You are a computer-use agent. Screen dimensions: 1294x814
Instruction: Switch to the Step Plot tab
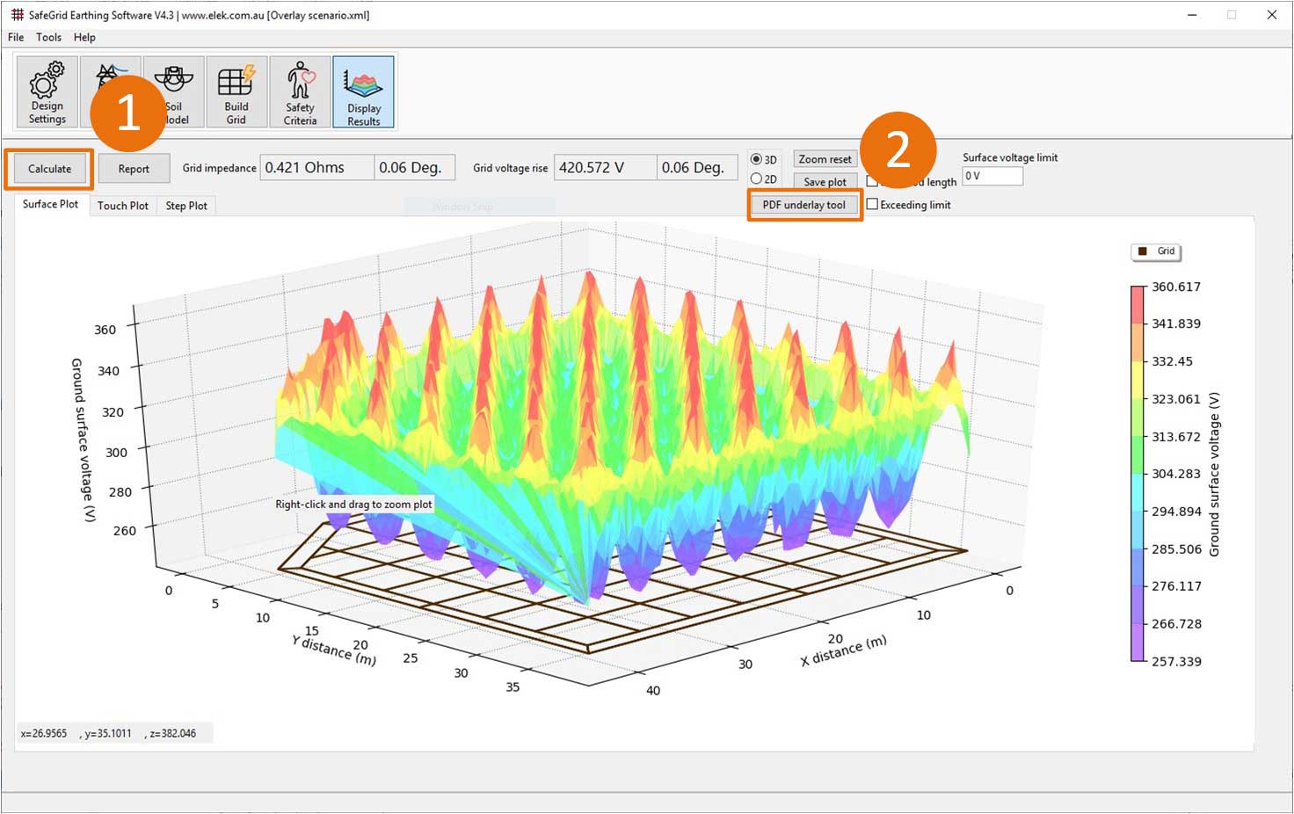186,205
